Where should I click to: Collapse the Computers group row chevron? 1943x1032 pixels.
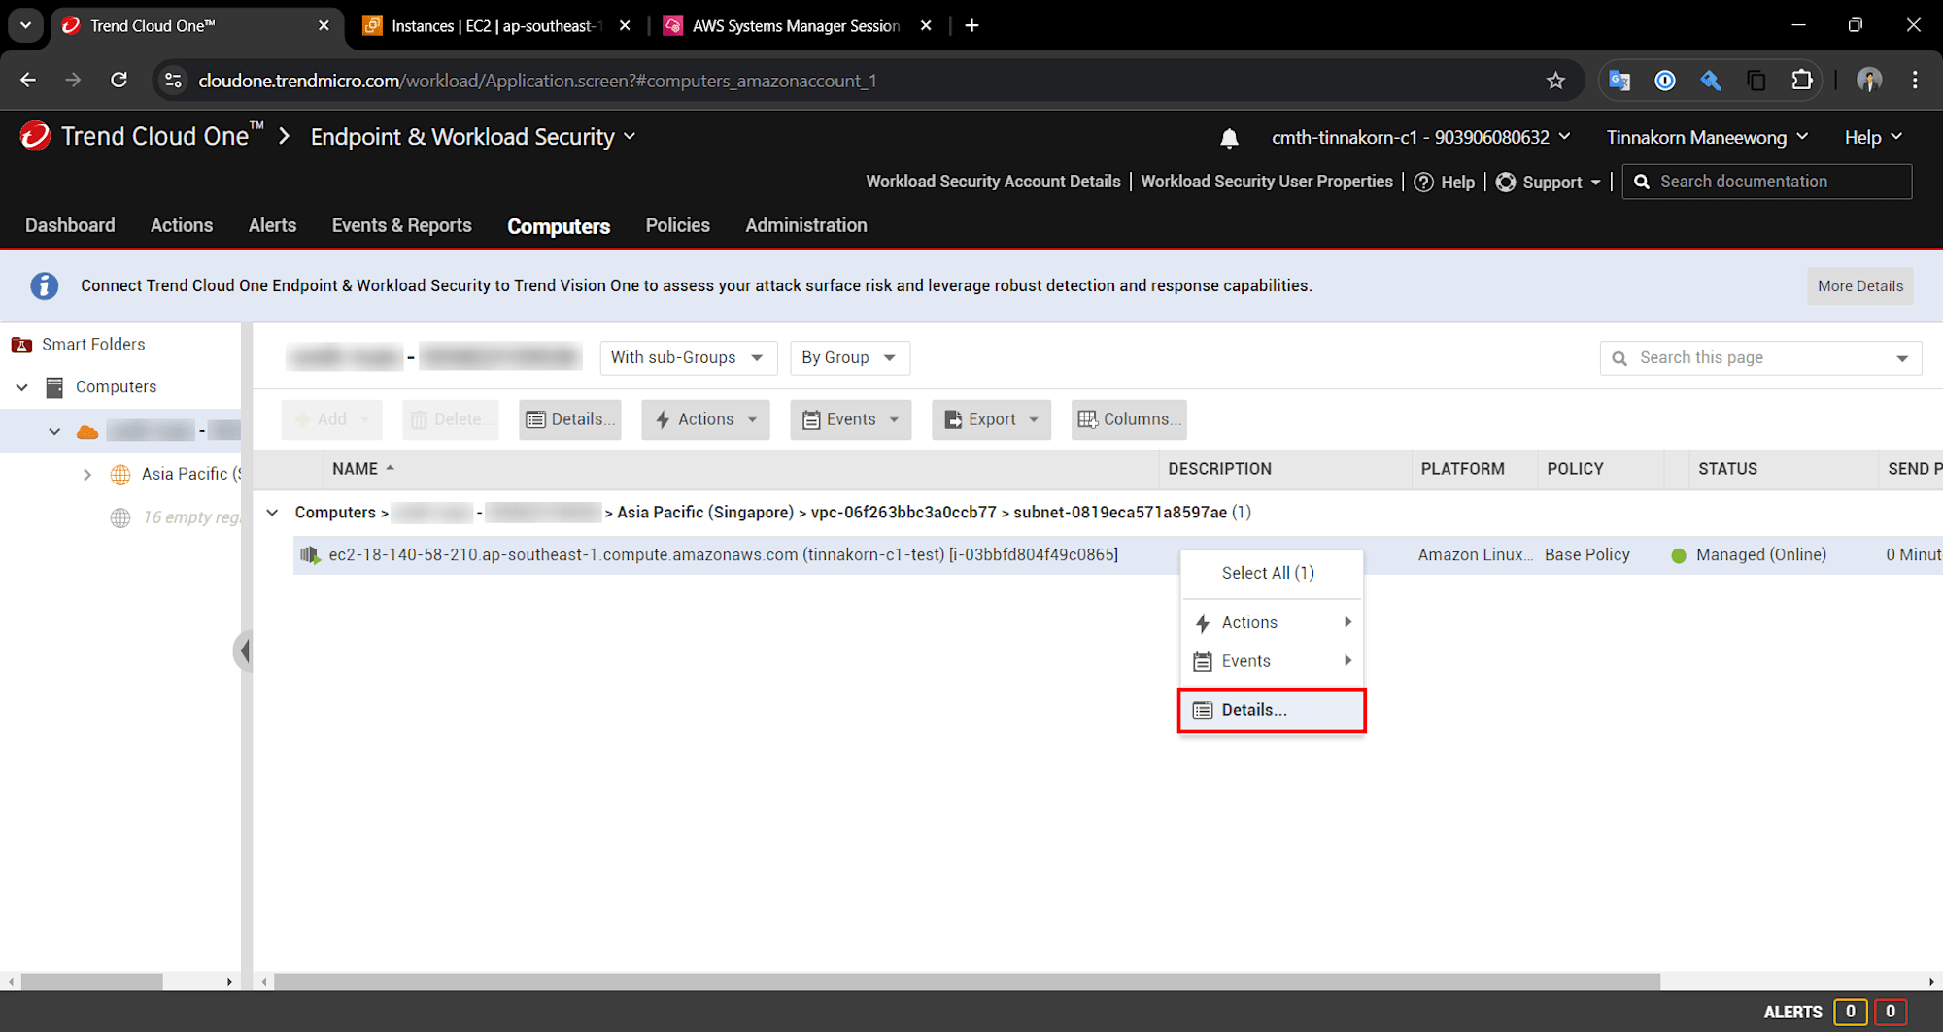(x=273, y=513)
